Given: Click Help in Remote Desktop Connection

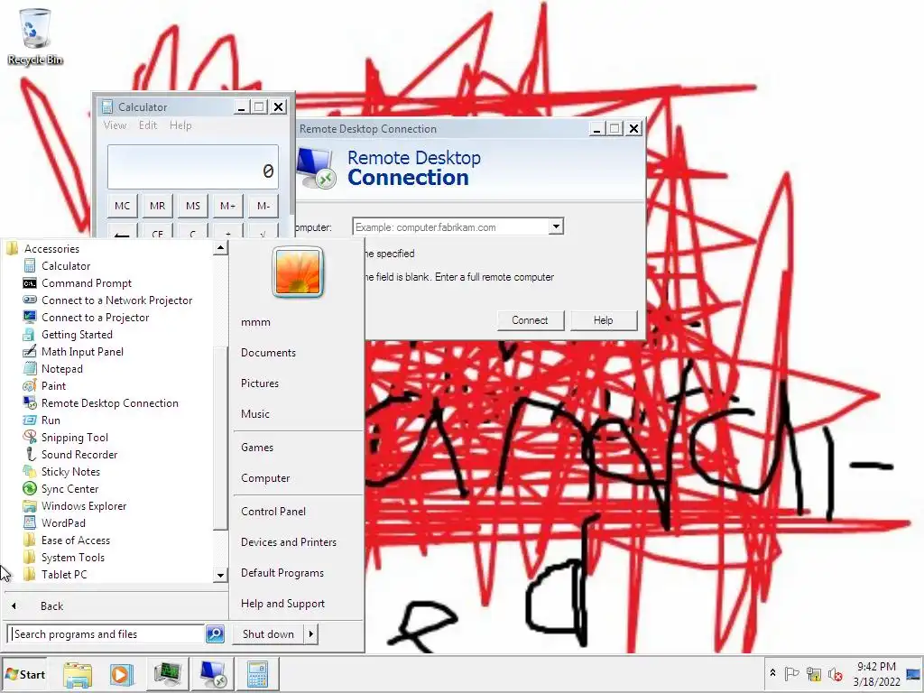Looking at the screenshot, I should [x=604, y=320].
